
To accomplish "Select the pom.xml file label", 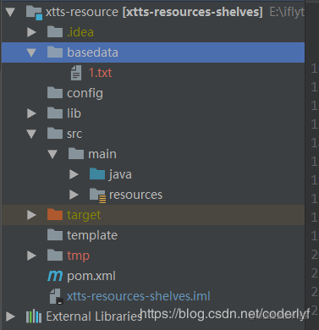I will coord(91,276).
